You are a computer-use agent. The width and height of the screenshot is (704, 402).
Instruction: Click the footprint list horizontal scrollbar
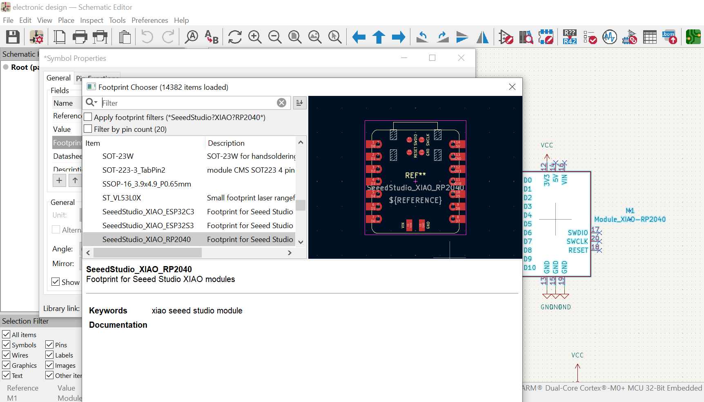click(x=147, y=253)
